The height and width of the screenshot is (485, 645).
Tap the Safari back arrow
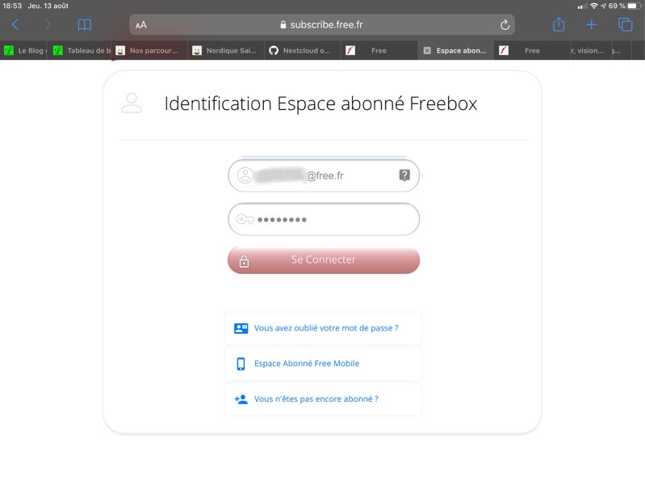[x=15, y=25]
